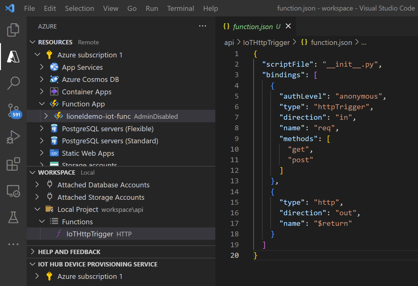The width and height of the screenshot is (418, 286).
Task: Close the function.json tab
Action: (288, 26)
